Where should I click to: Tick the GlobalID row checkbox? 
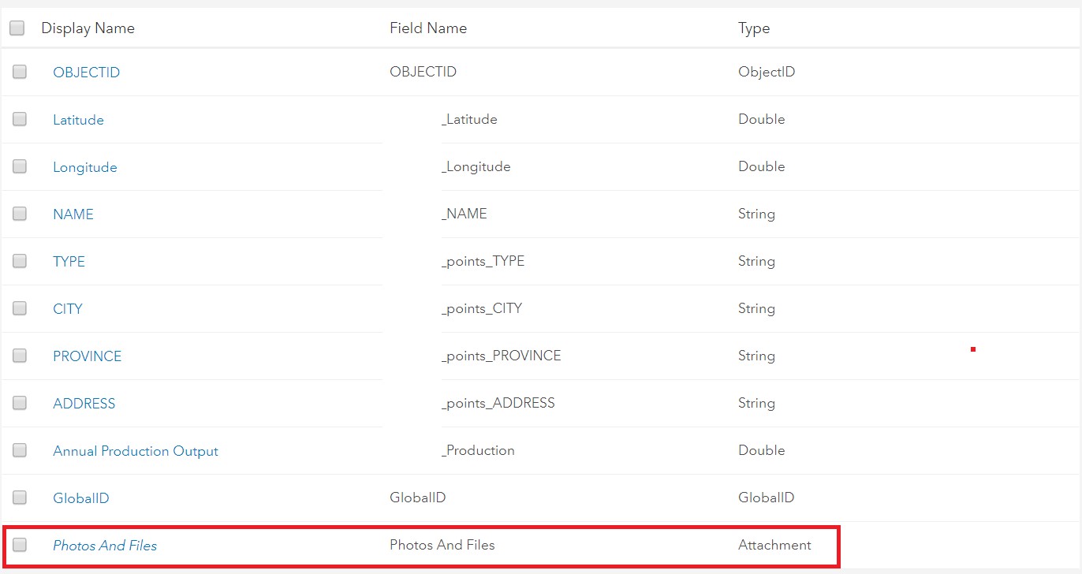click(20, 498)
